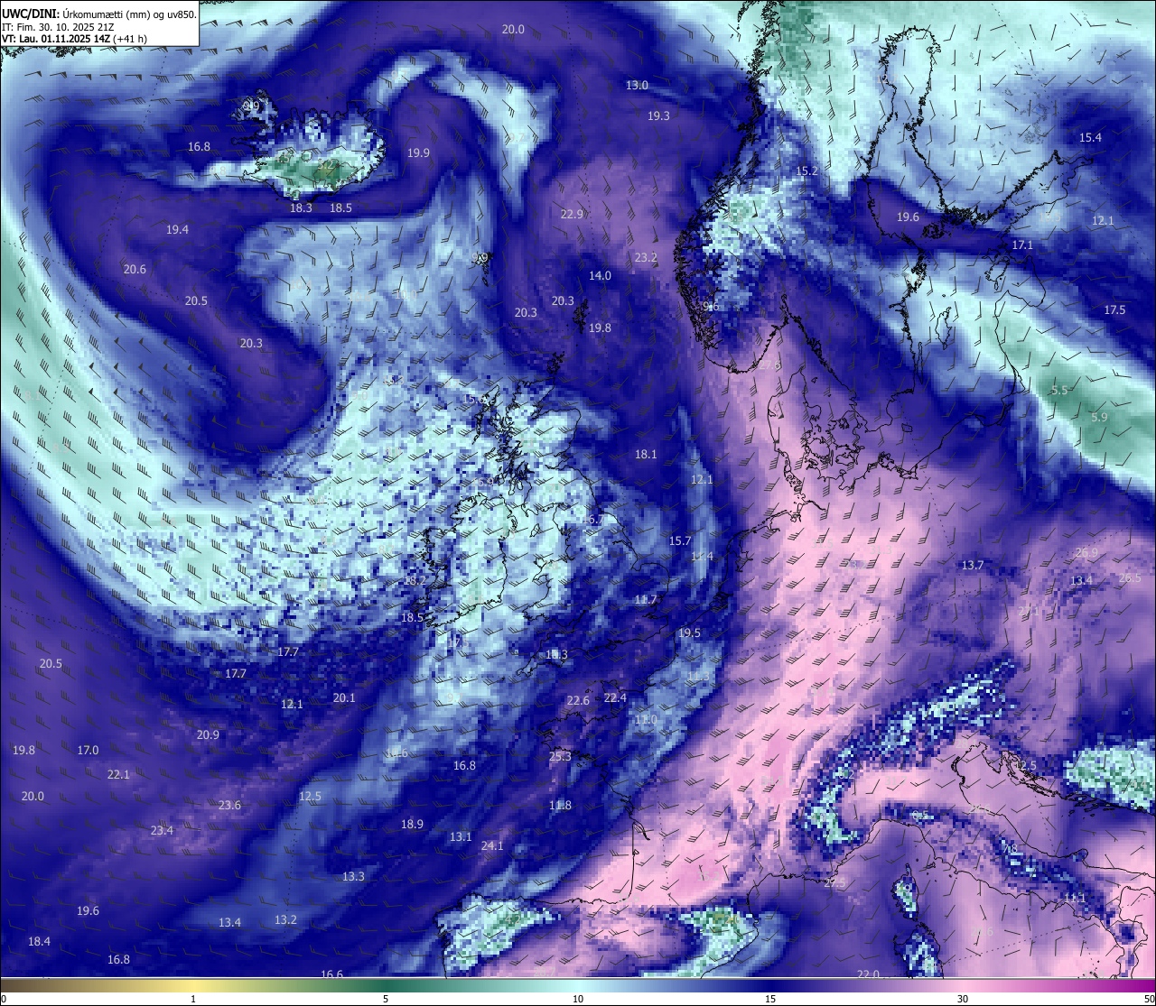Select the value 17.0 on the map
Image resolution: width=1156 pixels, height=1006 pixels.
point(88,750)
